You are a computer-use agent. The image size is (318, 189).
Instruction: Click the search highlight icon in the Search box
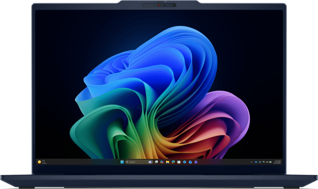150,162
